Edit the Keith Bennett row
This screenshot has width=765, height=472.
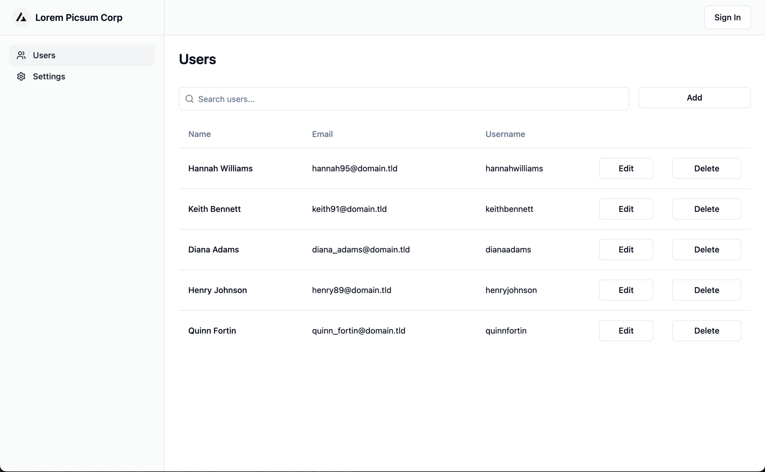click(626, 209)
